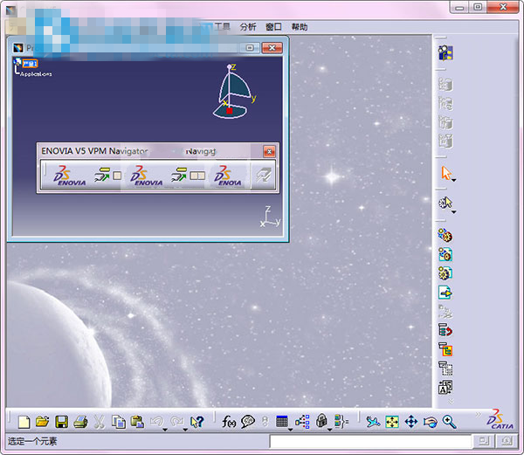This screenshot has width=524, height=455.
Task: Expand Lock icon dropdown arrow
Action: [x=329, y=430]
